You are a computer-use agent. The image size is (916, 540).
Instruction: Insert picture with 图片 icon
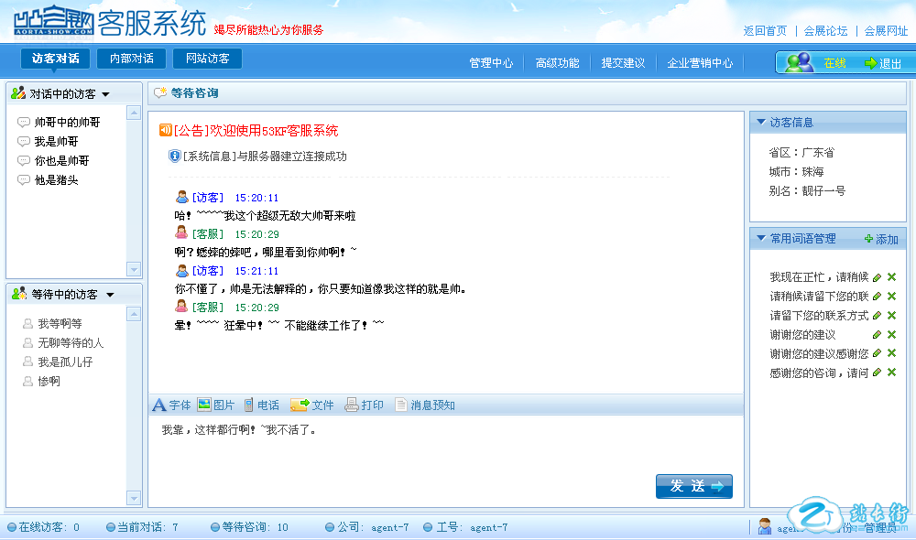(216, 405)
